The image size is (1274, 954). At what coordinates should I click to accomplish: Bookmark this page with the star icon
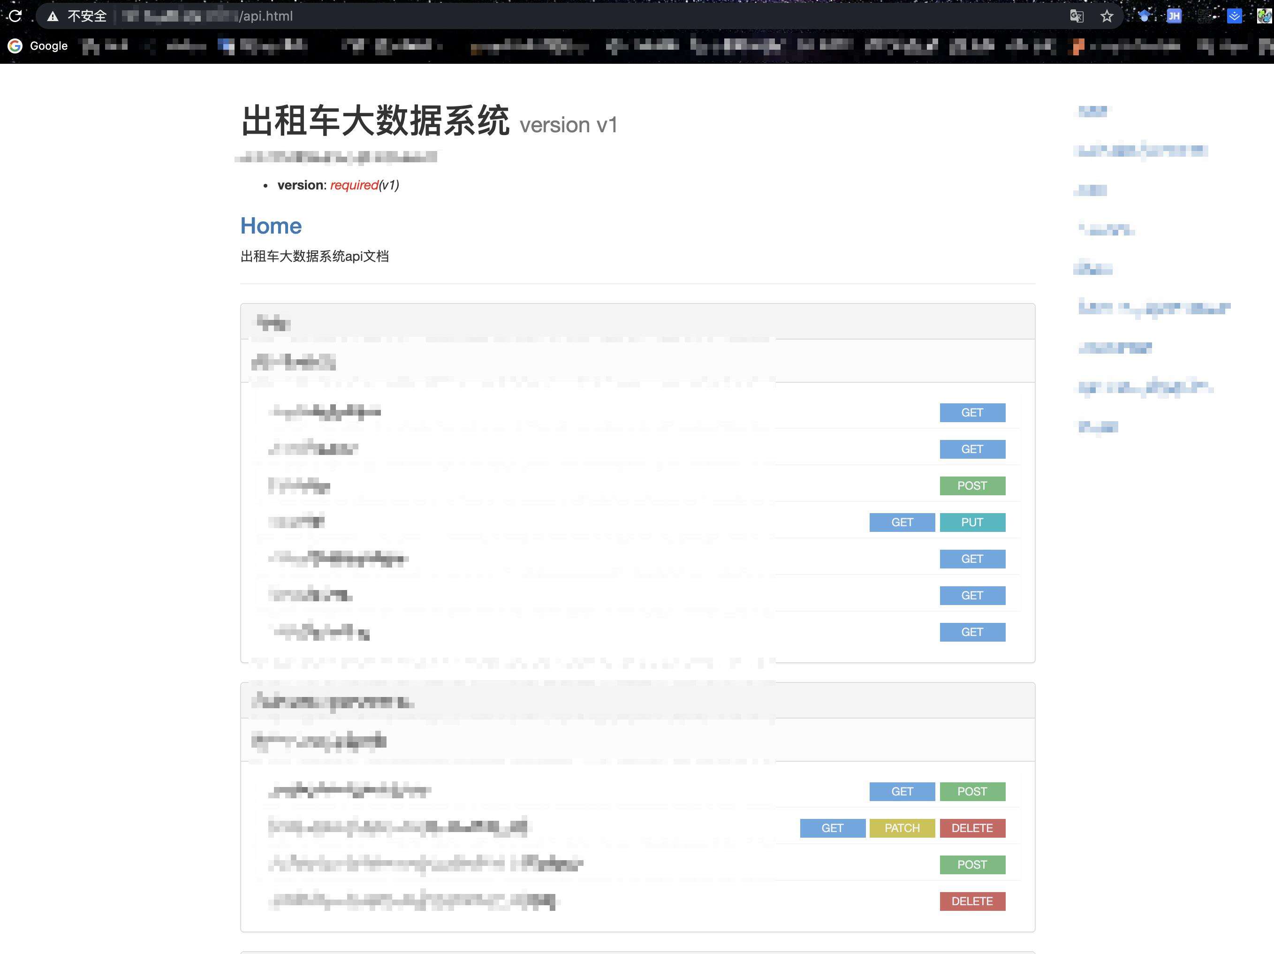1107,16
